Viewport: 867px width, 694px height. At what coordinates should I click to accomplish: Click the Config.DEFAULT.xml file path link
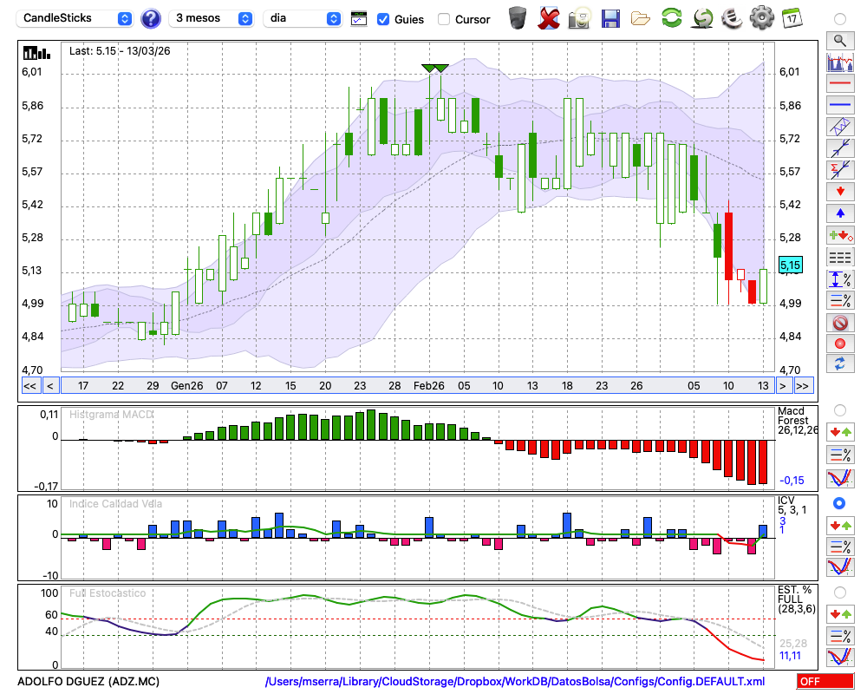(515, 681)
